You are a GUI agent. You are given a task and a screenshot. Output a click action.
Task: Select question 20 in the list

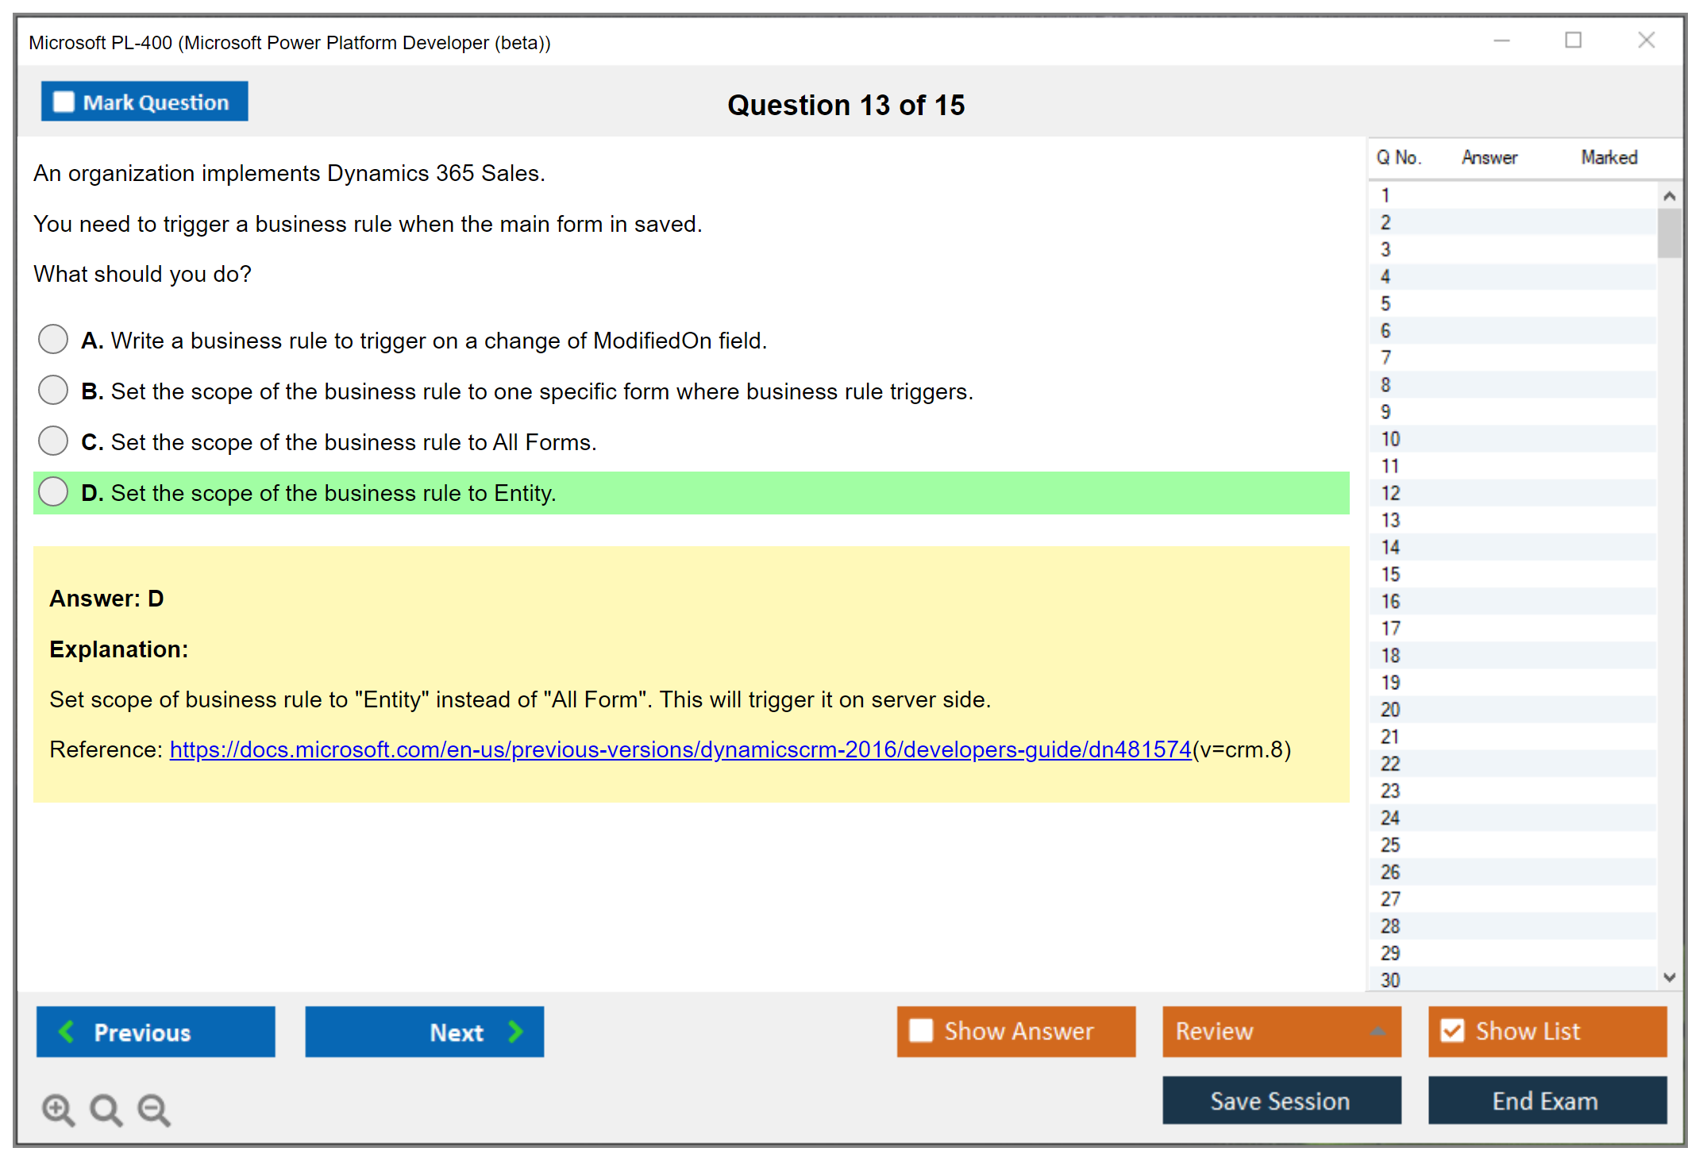(x=1390, y=709)
